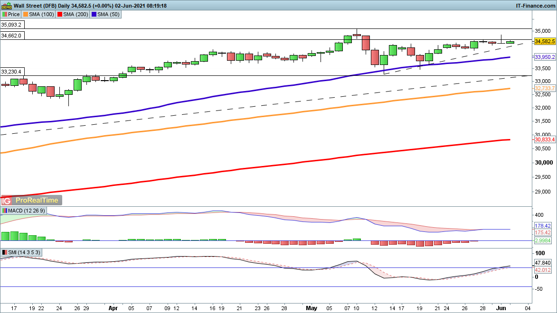The image size is (557, 313).
Task: Select the 35,093.2 horizontal line label
Action: pos(11,25)
